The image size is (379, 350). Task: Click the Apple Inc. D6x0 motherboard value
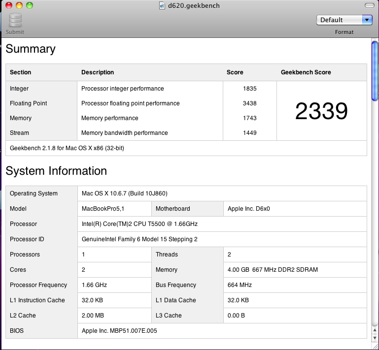(249, 209)
